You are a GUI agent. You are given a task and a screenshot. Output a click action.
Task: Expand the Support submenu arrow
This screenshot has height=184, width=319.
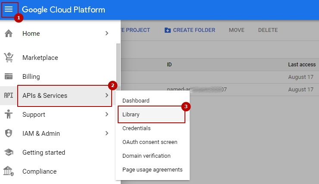107,114
